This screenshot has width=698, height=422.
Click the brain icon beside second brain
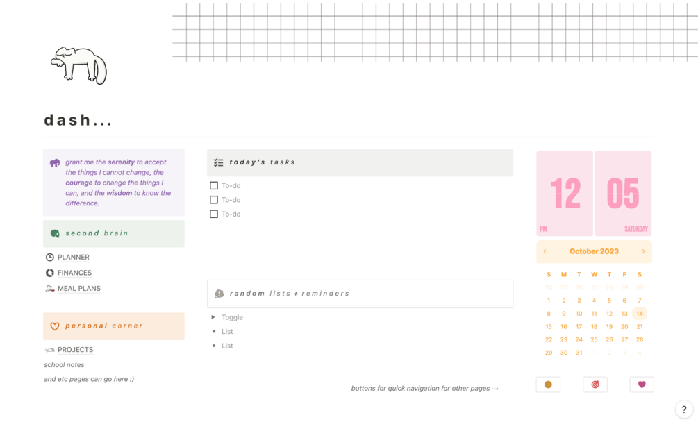tap(55, 234)
